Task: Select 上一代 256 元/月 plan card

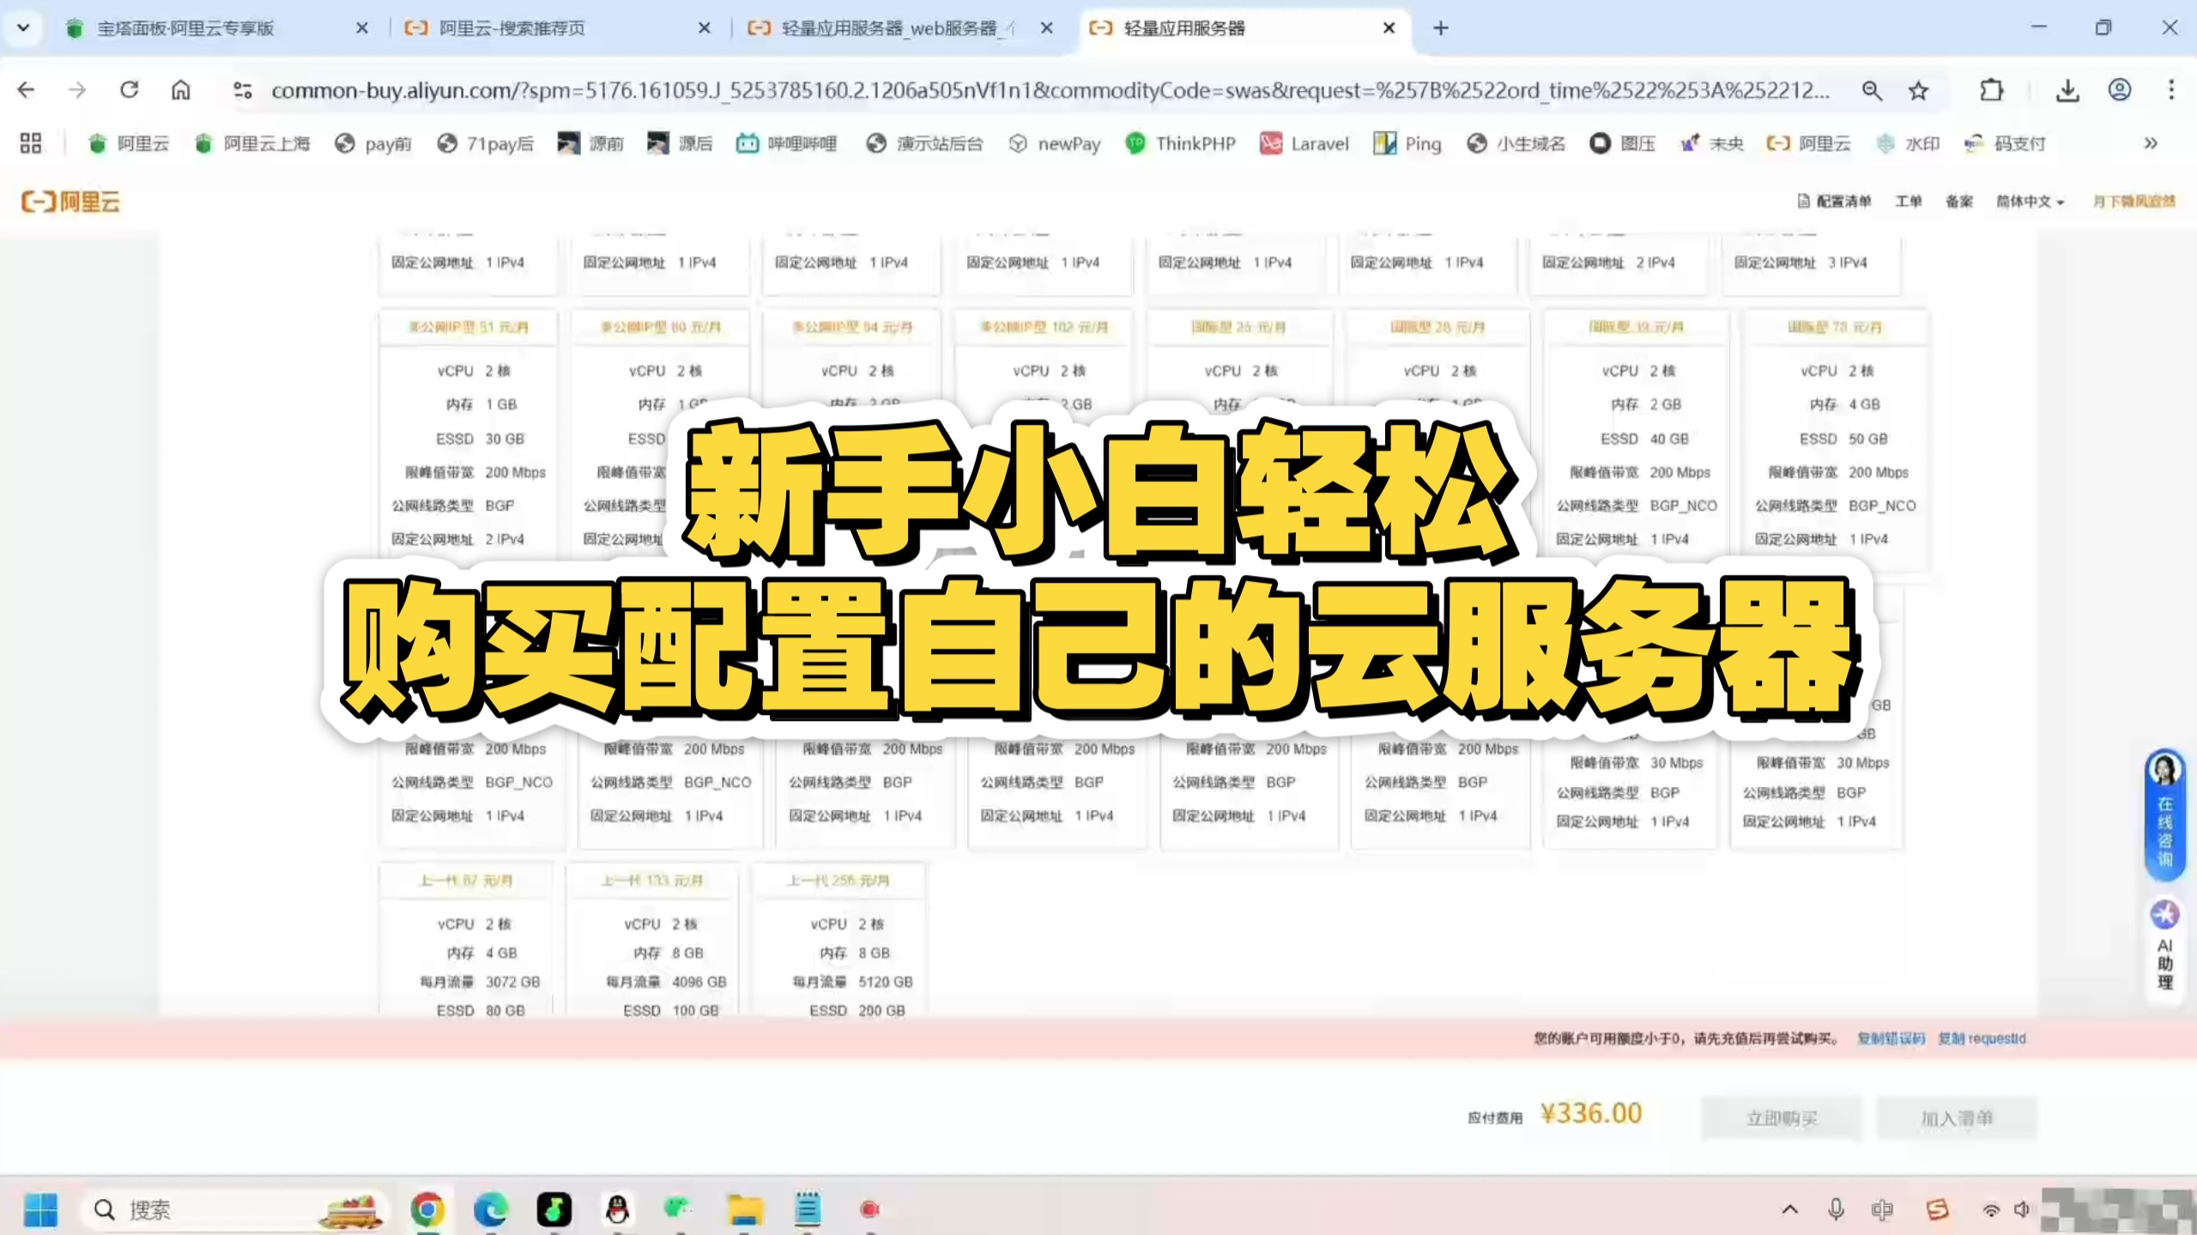Action: tap(838, 941)
